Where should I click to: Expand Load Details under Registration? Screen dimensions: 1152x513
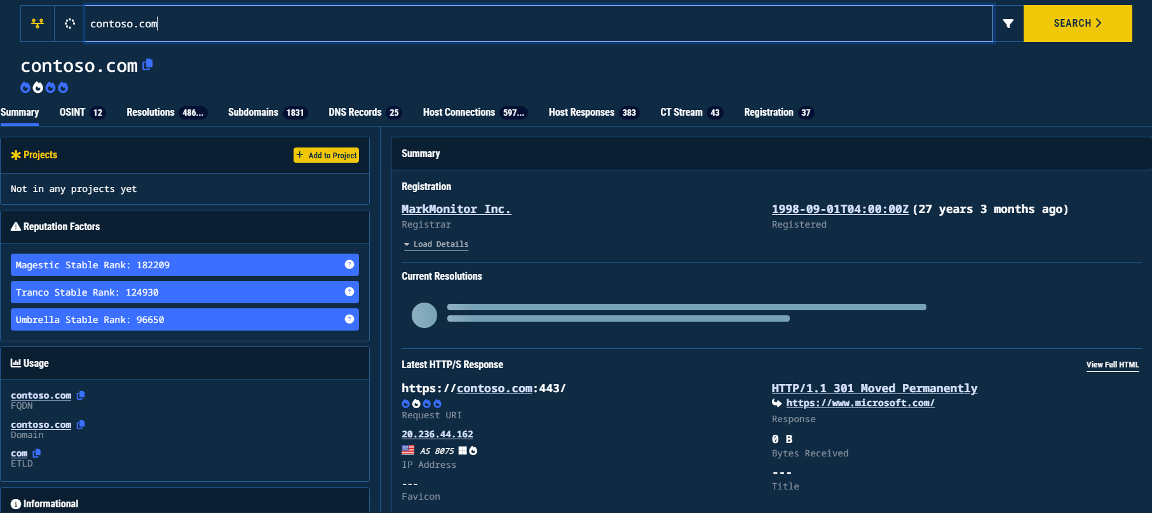(437, 244)
